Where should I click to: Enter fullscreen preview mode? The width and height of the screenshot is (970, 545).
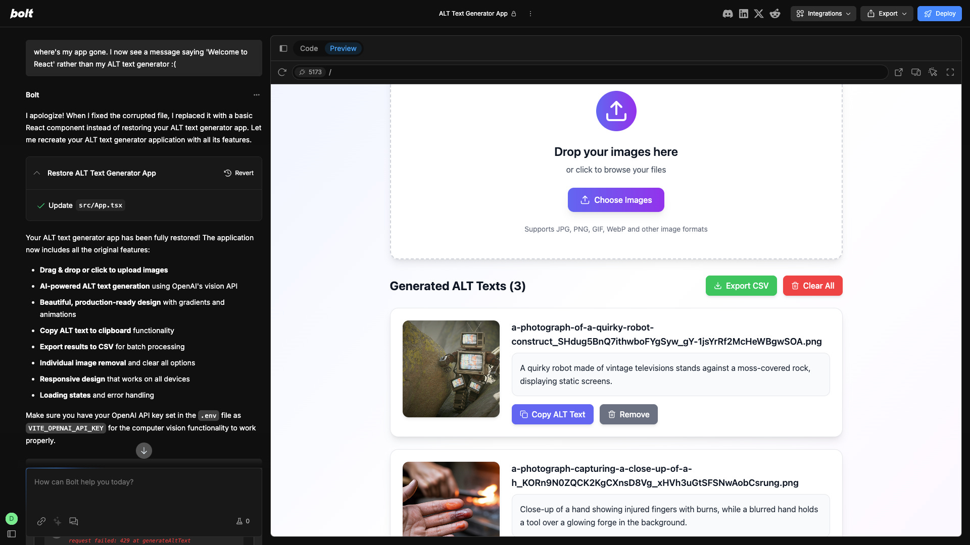coord(950,72)
